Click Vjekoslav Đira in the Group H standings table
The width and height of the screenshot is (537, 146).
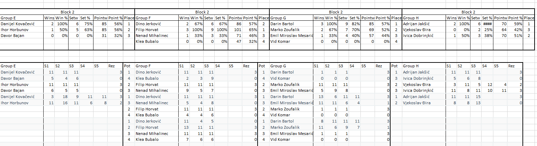tap(418, 30)
